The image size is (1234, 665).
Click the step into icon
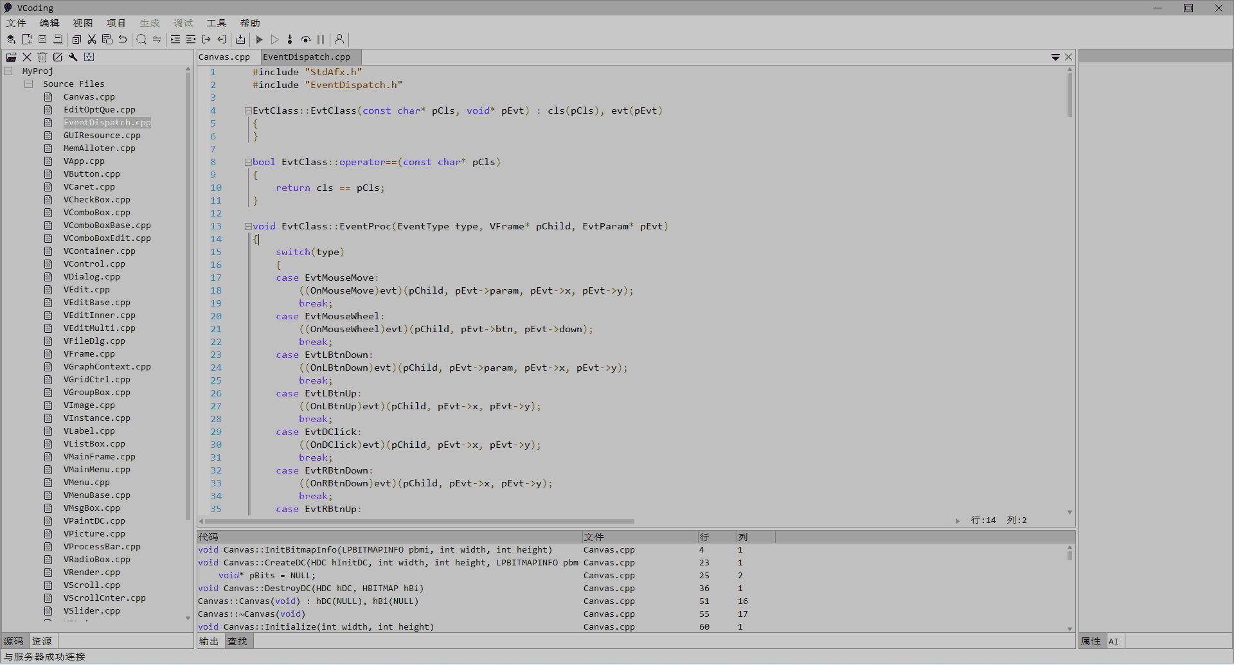[x=290, y=39]
